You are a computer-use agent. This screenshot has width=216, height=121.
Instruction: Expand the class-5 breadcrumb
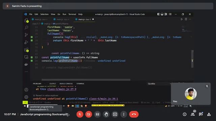click(35, 24)
